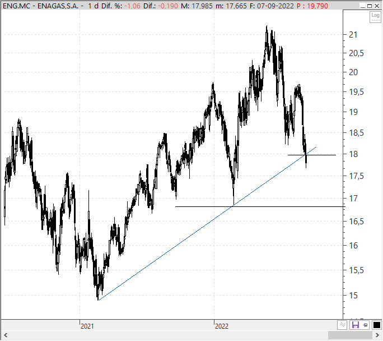
Task: Close the ENG.MC chart window
Action: 377,6
